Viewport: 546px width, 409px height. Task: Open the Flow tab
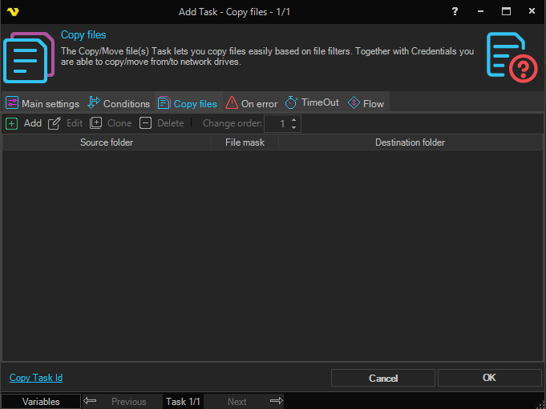366,103
